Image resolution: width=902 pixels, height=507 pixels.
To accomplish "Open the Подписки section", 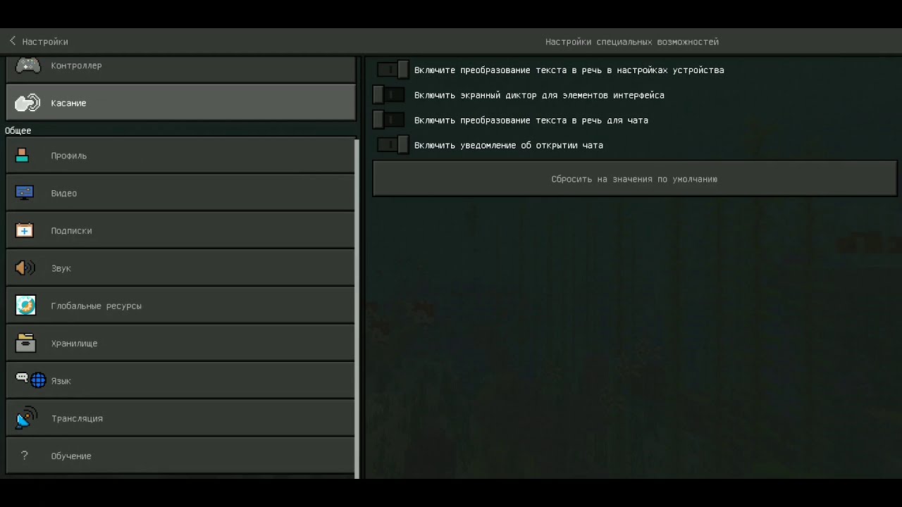I will point(180,230).
